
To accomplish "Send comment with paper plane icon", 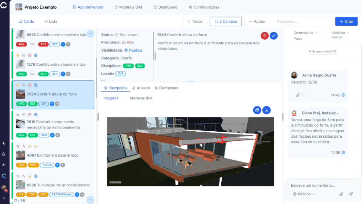I will tap(351, 194).
